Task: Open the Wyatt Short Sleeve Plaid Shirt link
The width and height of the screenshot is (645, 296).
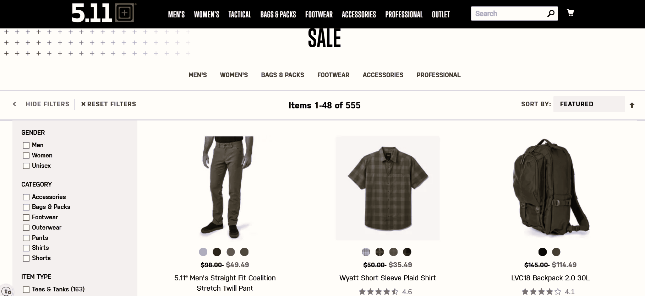Action: 387,278
